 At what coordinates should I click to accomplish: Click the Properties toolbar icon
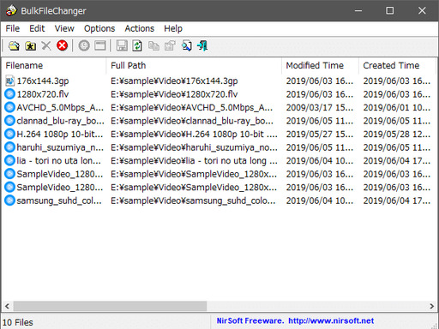click(x=170, y=45)
